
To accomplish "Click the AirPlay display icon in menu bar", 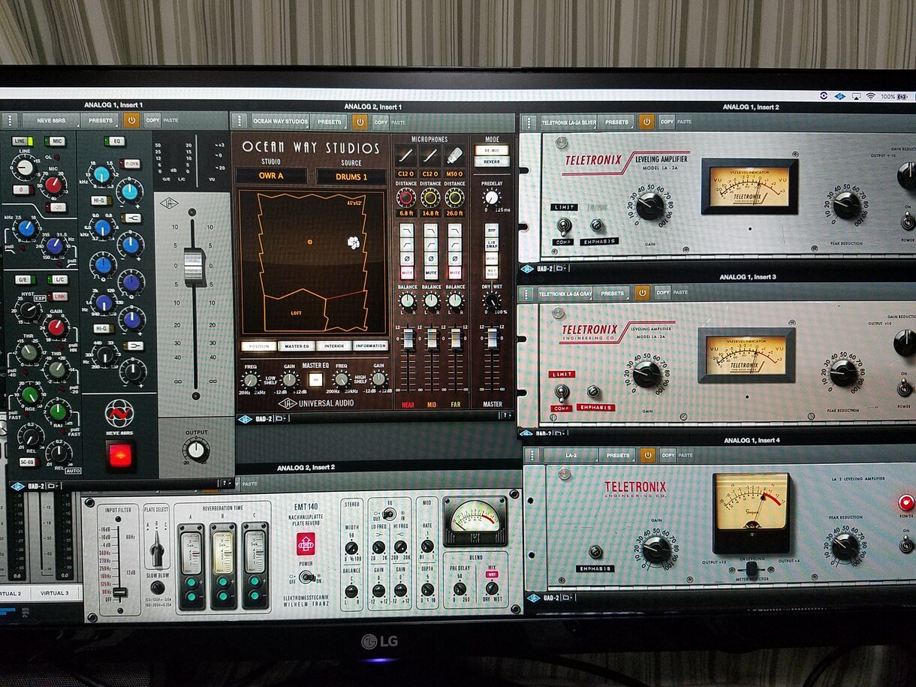I will click(856, 97).
